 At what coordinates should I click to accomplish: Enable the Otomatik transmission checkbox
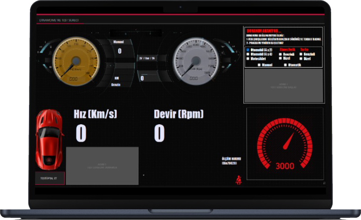tap(285, 65)
